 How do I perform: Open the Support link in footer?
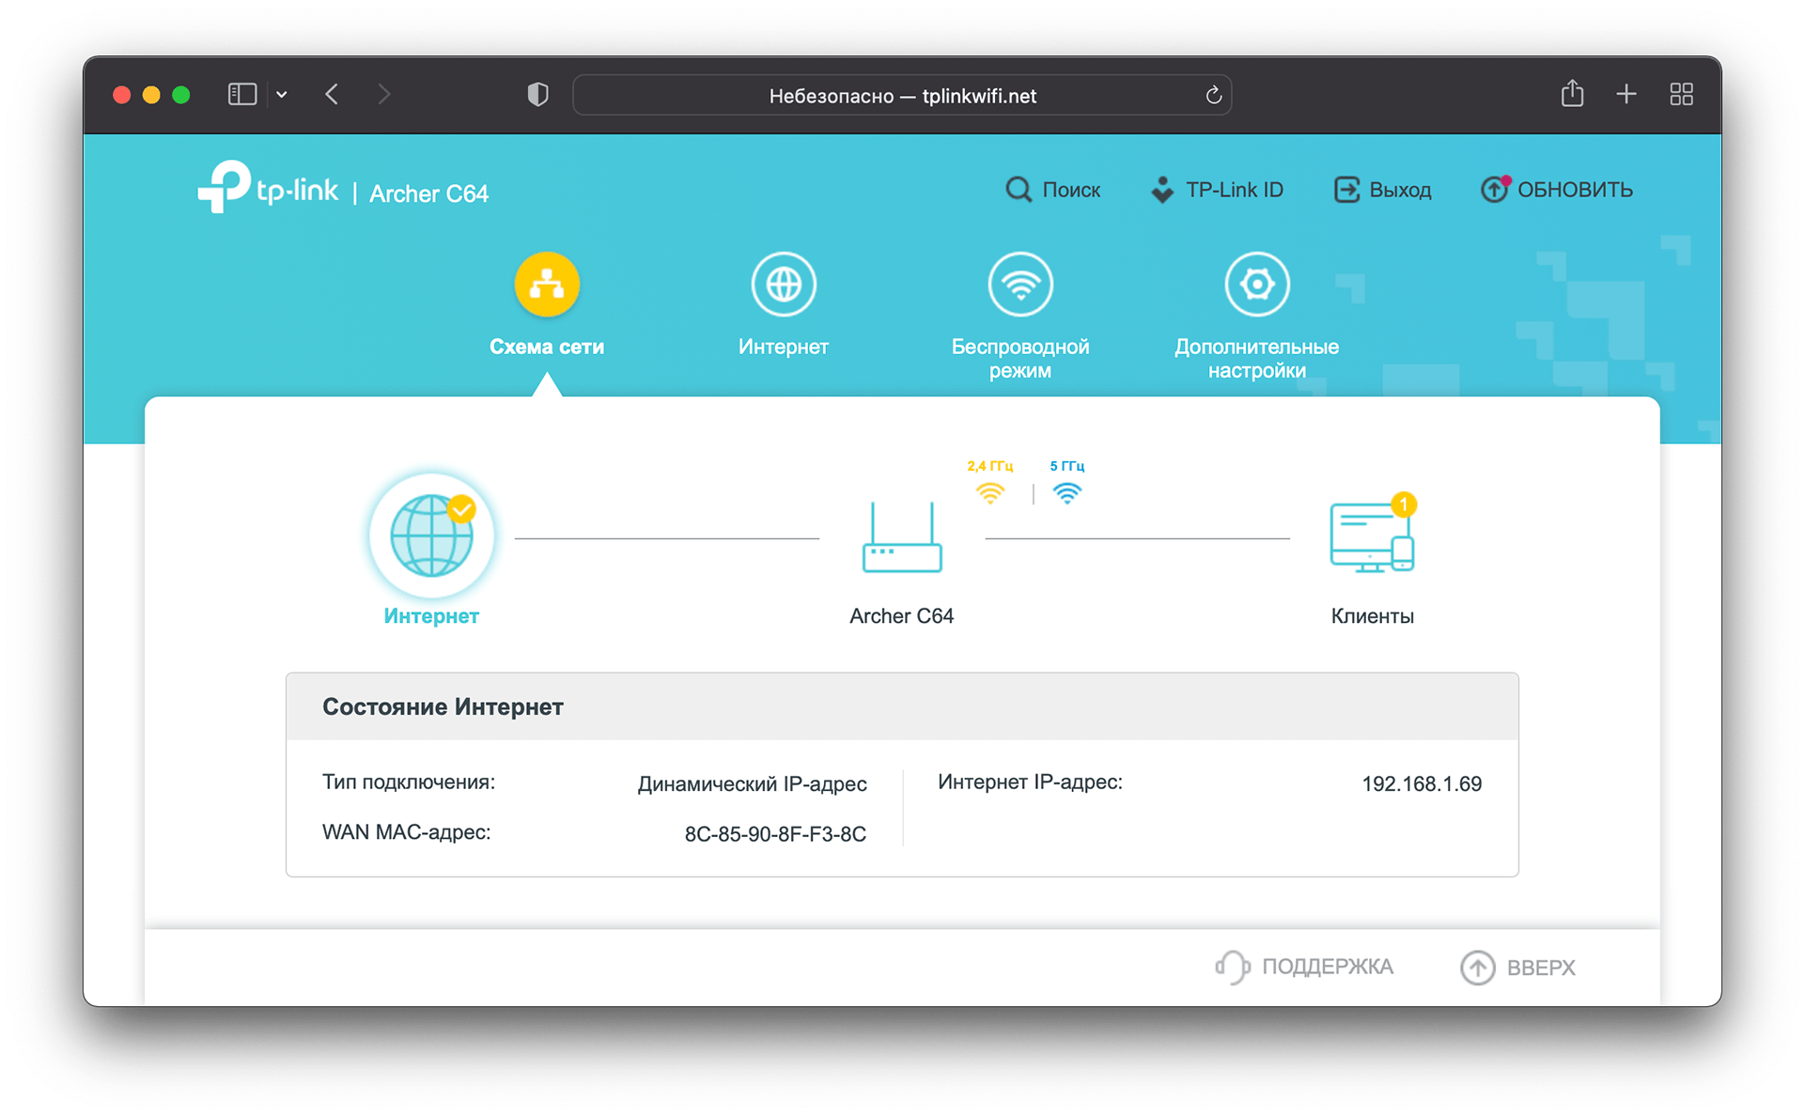tap(1304, 967)
